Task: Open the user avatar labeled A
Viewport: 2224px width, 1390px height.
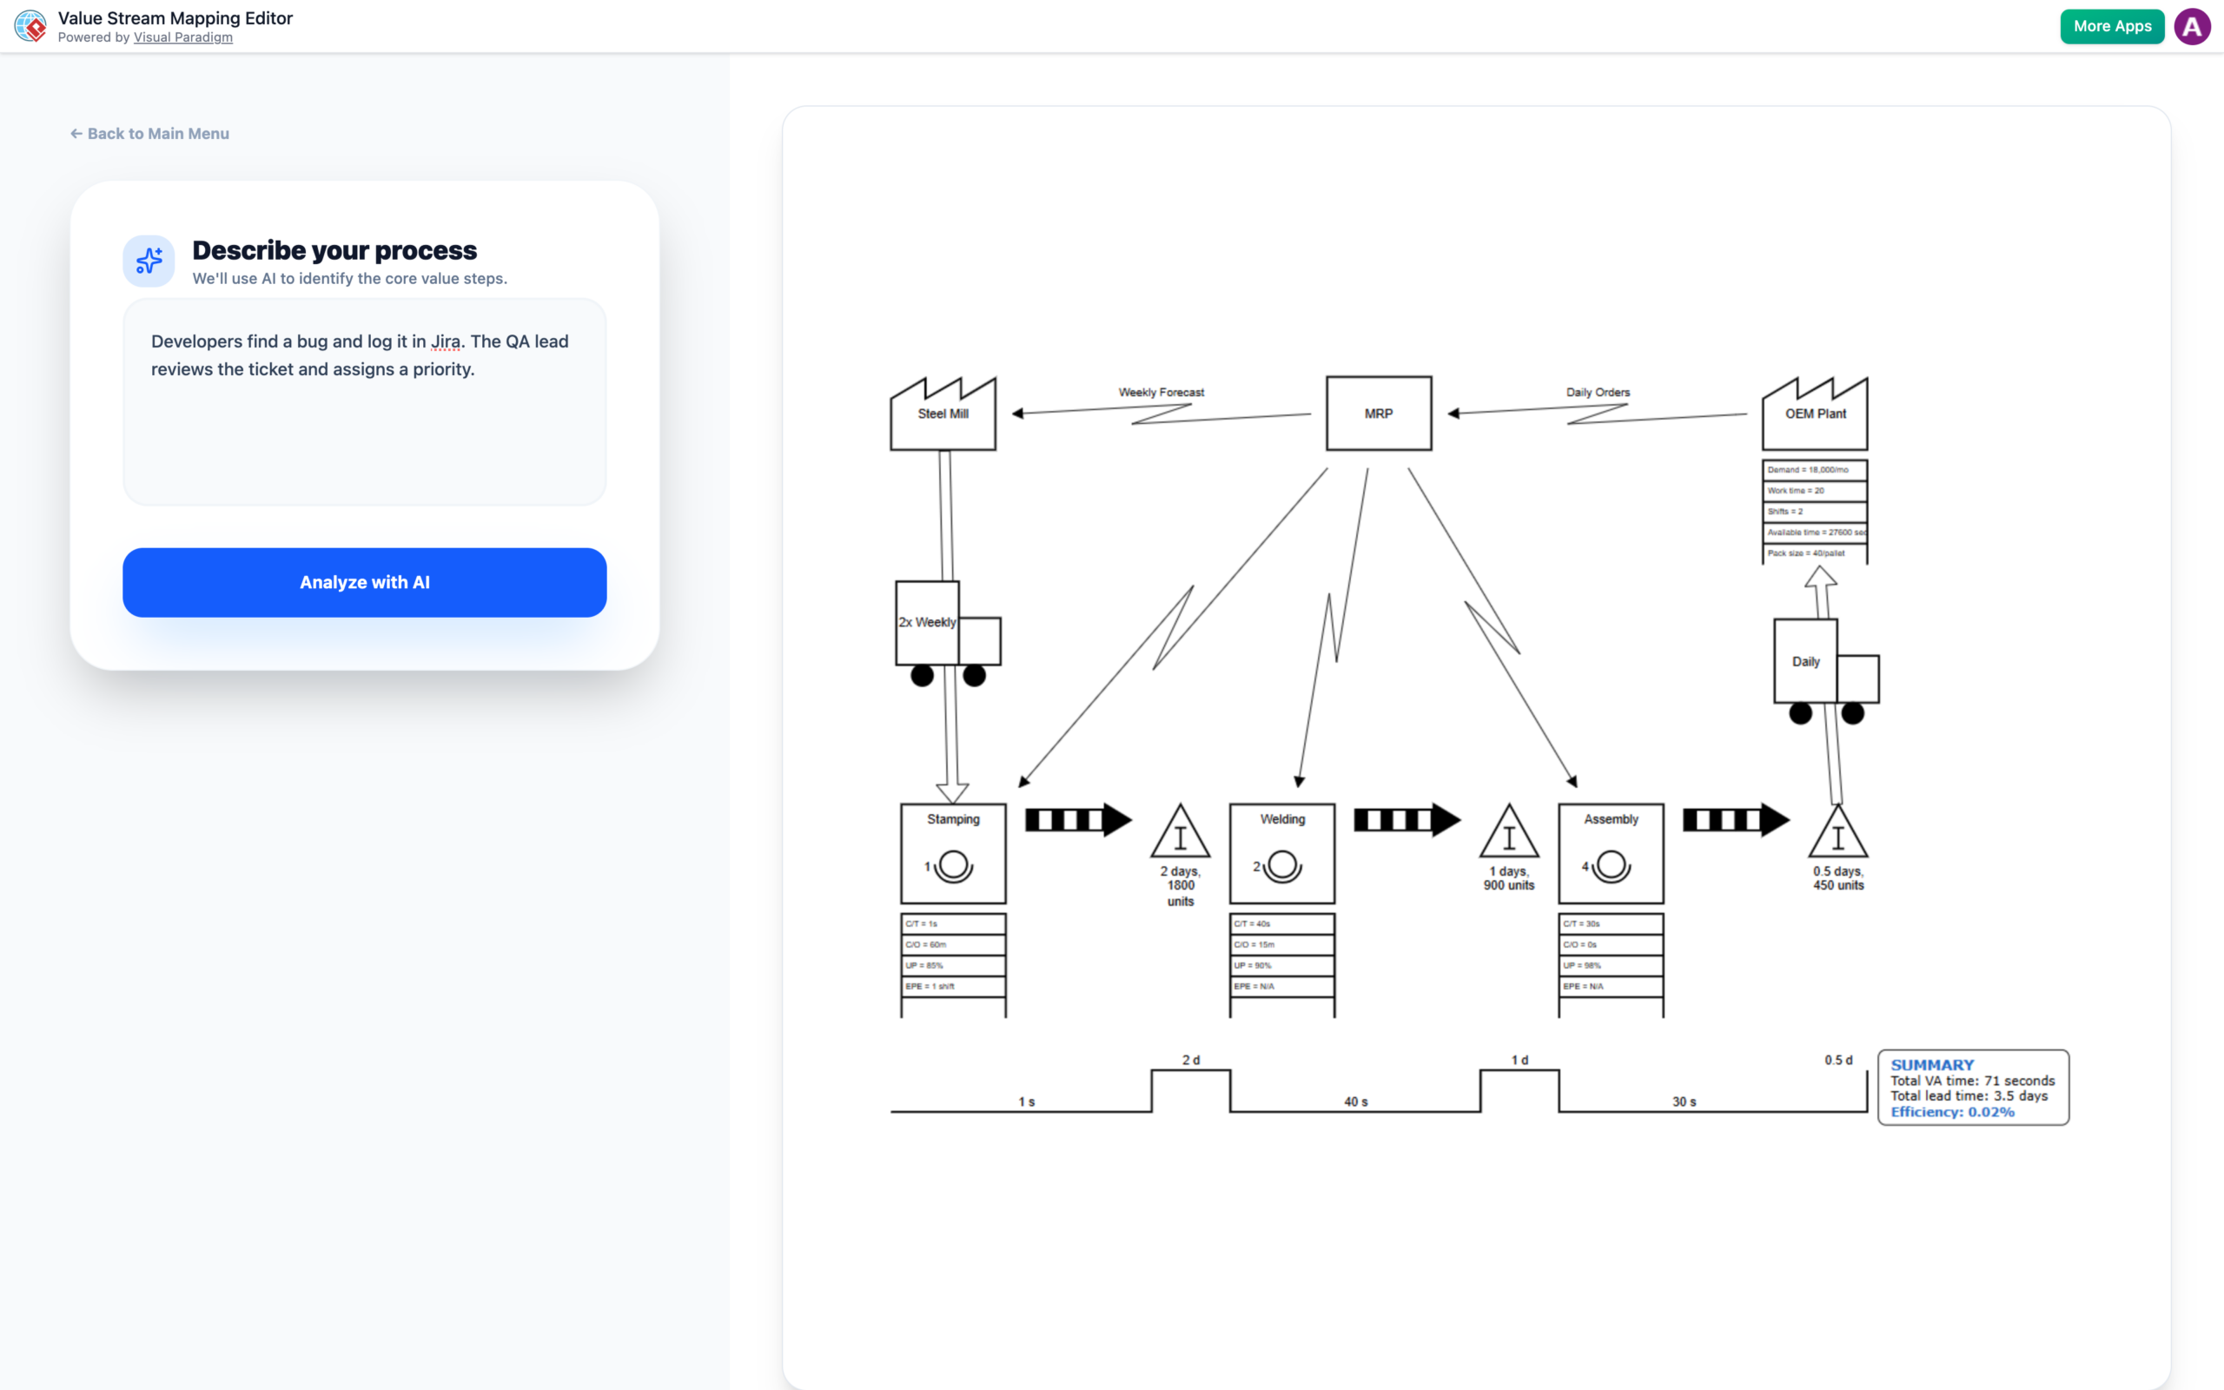Action: (x=2193, y=26)
